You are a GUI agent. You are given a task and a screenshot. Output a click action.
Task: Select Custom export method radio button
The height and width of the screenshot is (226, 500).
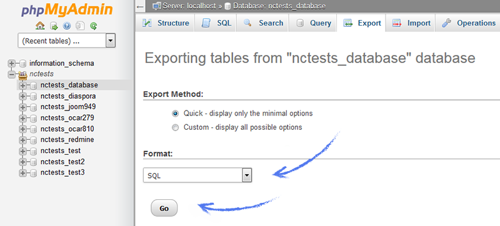(175, 127)
